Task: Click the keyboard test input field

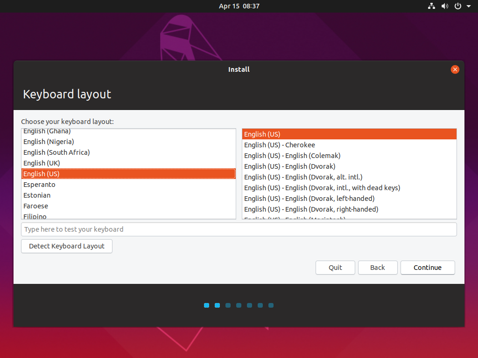Action: (239, 229)
